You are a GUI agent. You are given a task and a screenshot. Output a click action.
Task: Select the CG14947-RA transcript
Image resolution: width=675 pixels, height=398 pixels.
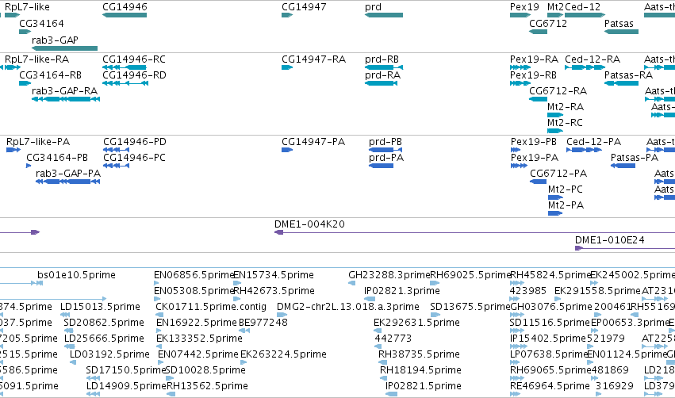pos(287,67)
